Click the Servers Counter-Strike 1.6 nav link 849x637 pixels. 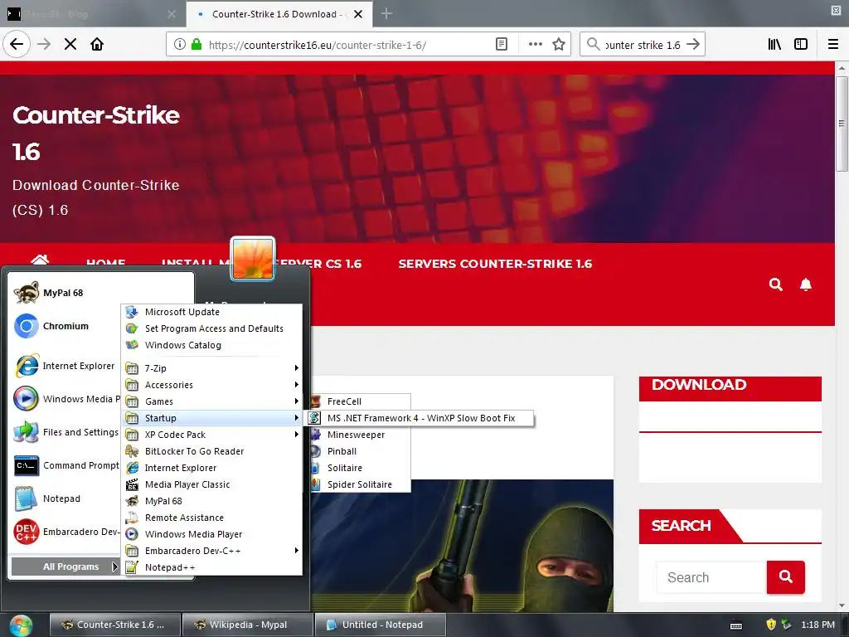pyautogui.click(x=495, y=264)
